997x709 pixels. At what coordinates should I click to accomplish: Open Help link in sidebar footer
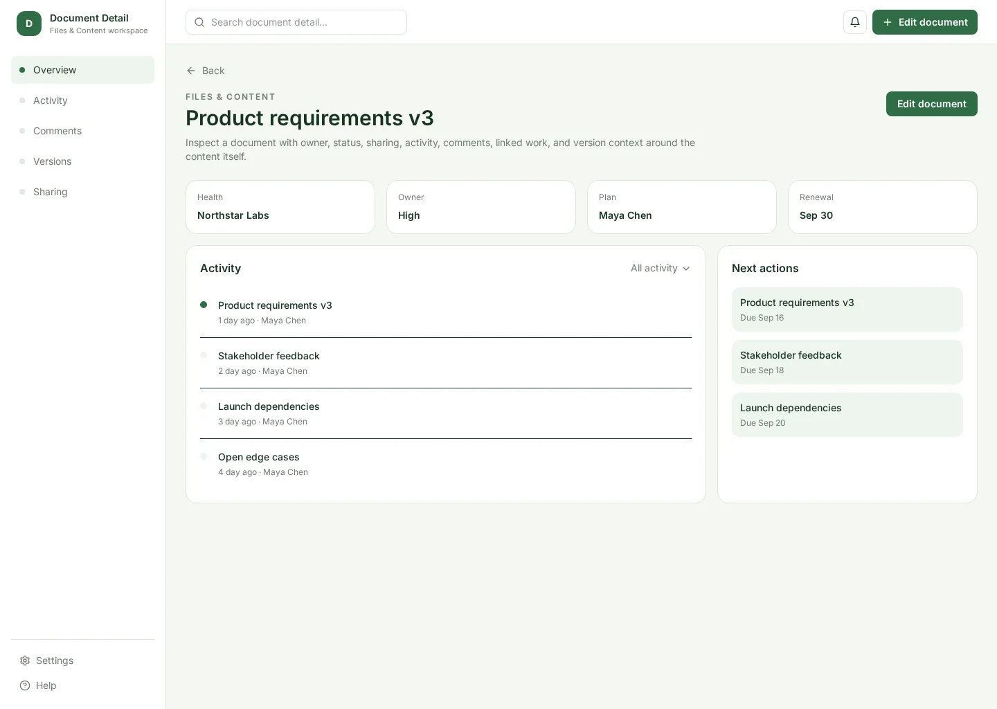pyautogui.click(x=82, y=685)
